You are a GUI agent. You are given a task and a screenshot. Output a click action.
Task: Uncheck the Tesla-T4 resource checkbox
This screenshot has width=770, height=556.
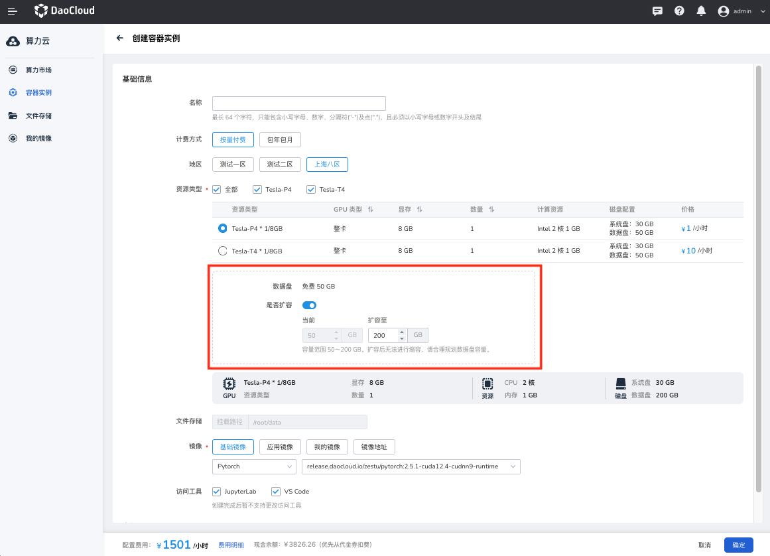click(x=310, y=190)
